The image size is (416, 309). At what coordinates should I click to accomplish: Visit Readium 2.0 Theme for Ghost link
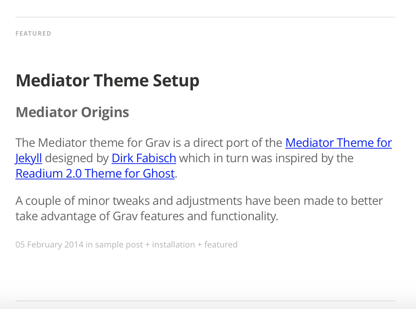(95, 173)
